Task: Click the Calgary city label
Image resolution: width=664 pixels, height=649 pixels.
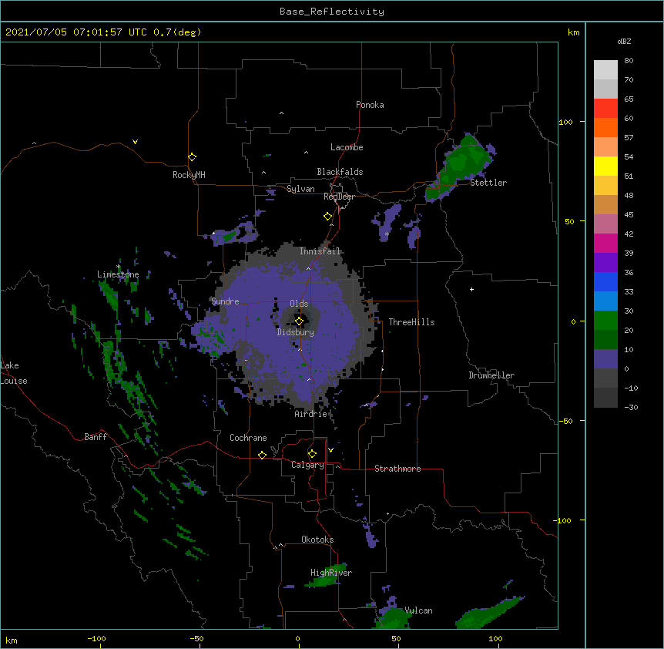Action: coord(308,465)
